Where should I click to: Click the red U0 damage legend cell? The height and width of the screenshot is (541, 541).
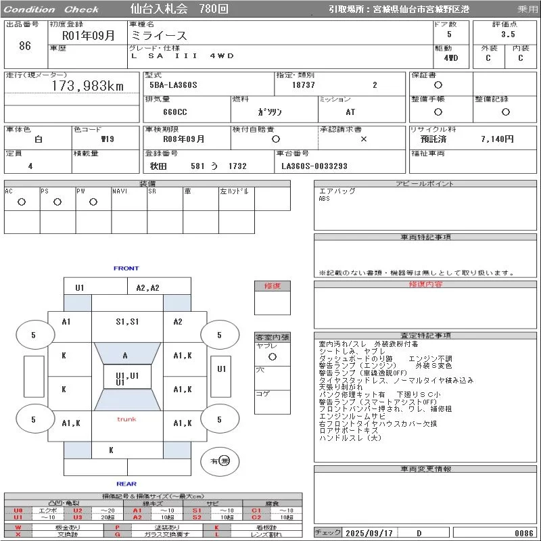[x=18, y=511]
